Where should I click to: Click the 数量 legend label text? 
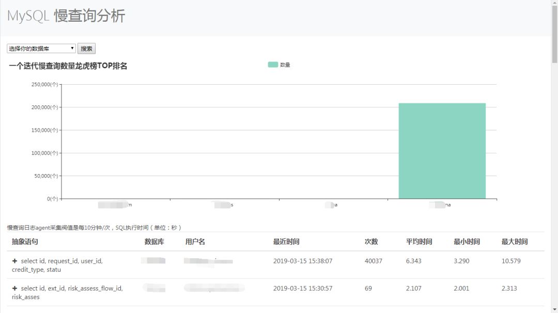[x=285, y=65]
